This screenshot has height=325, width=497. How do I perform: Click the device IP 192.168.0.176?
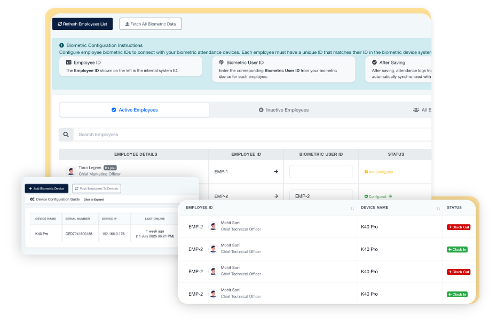point(113,234)
